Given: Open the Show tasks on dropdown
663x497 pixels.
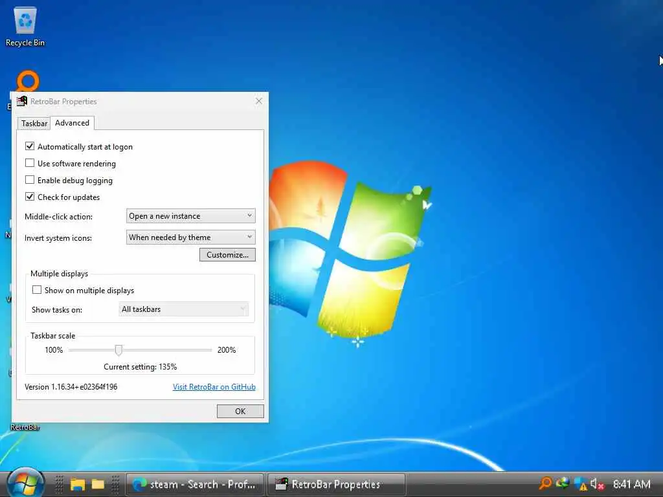Looking at the screenshot, I should tap(183, 309).
